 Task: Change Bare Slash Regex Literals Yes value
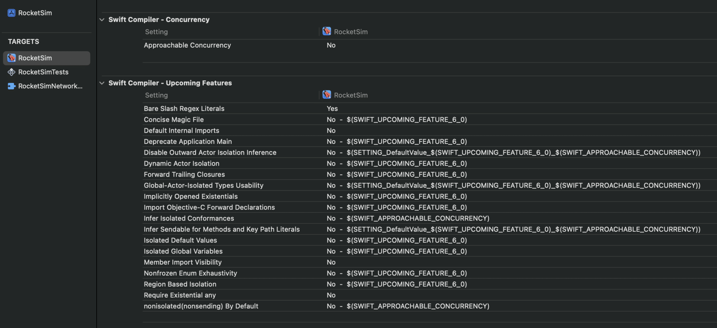(332, 109)
